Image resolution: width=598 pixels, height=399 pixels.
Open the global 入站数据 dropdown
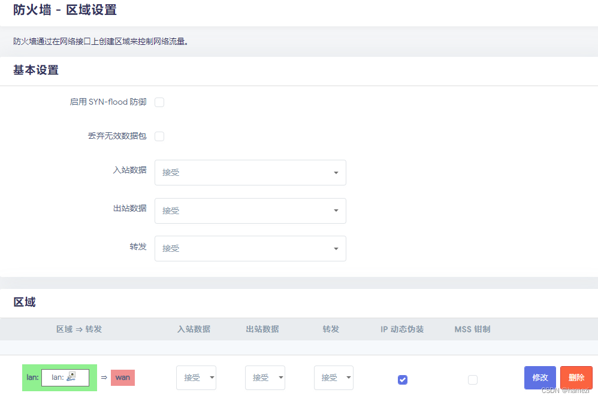tap(250, 172)
